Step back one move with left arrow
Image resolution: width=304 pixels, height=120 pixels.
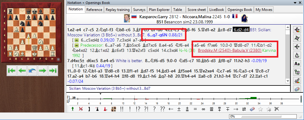22,71
